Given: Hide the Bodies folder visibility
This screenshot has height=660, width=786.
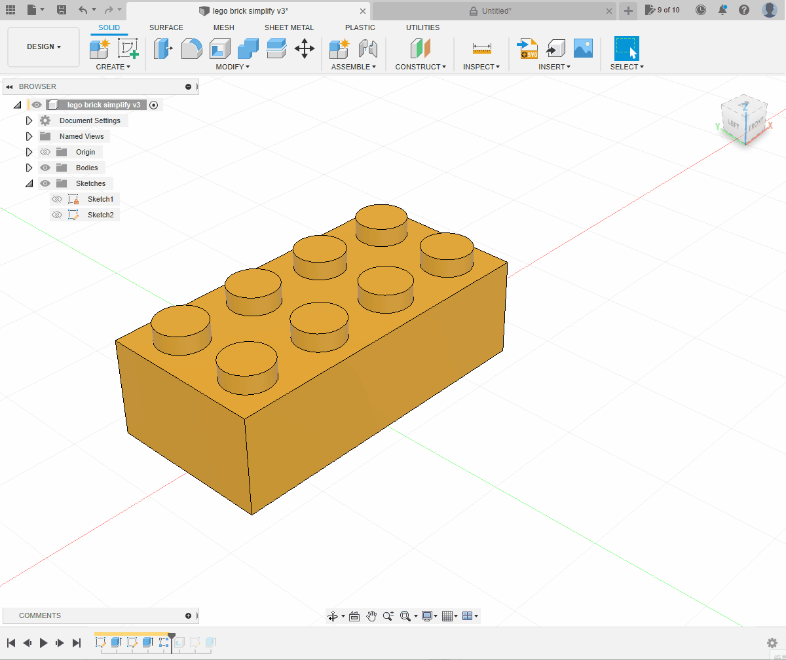Looking at the screenshot, I should click(x=45, y=168).
